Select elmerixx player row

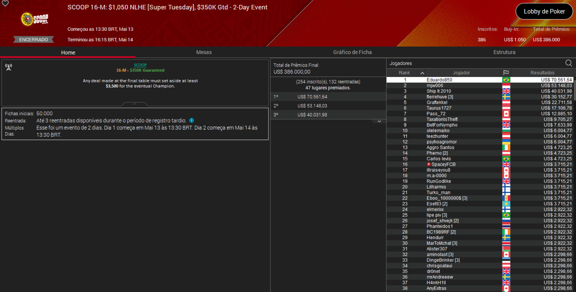480,209
